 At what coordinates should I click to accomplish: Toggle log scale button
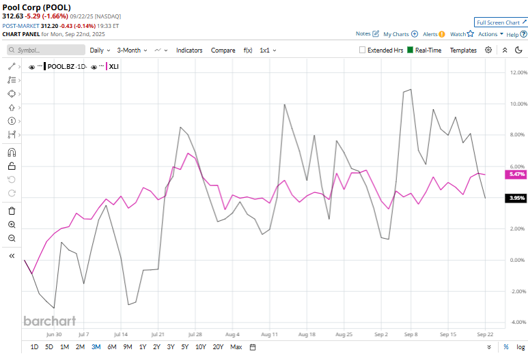point(520,347)
